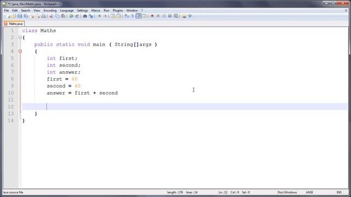Click the Playback macro icon
The image size is (351, 197).
click(164, 16)
